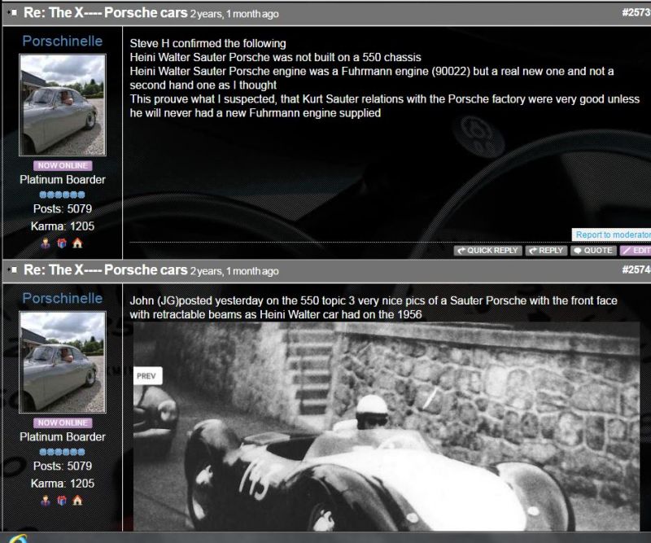
Task: Click Porschinelle avatar image in first post
Action: 63,105
